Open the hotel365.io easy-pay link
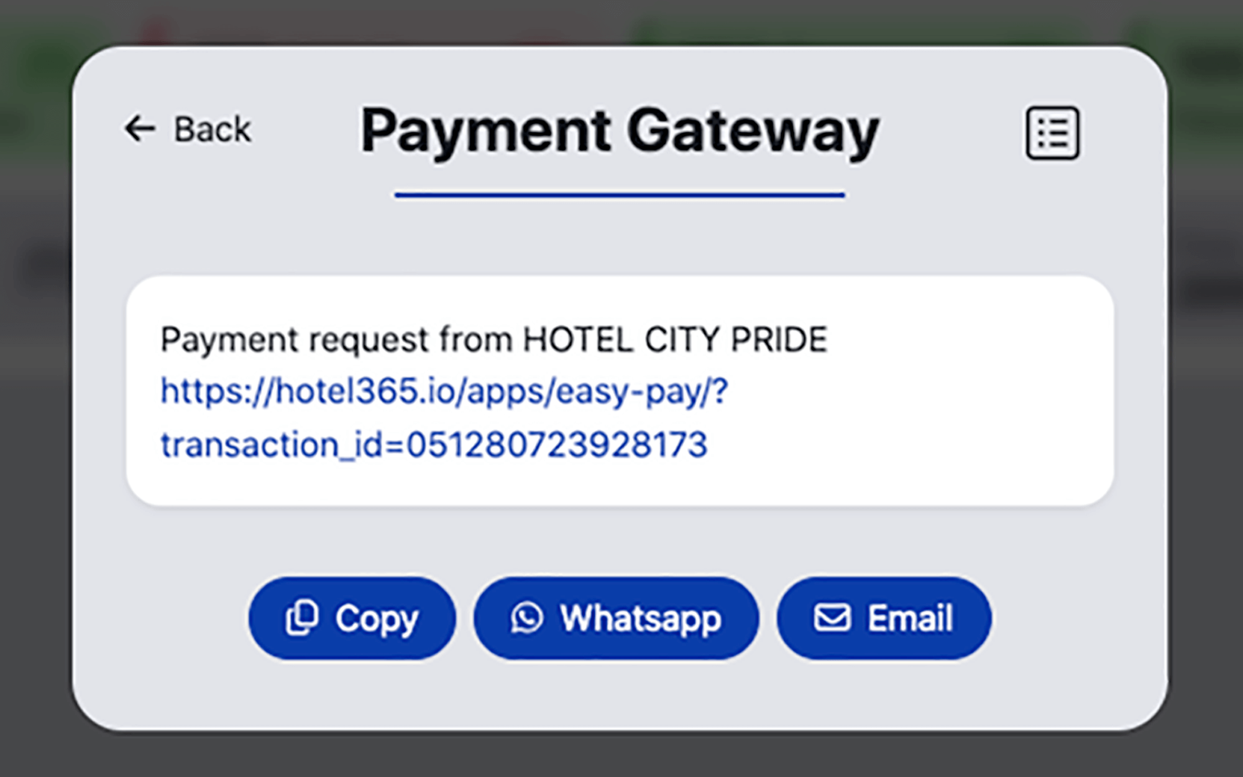This screenshot has width=1243, height=777. 444,392
